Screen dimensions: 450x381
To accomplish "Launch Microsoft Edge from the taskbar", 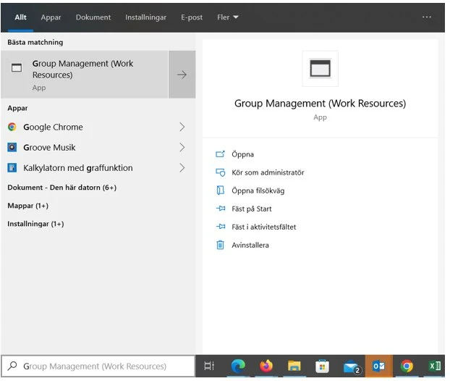I will 238,366.
